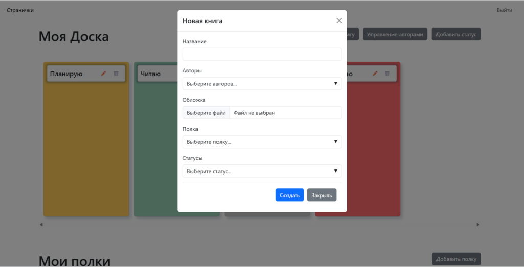Click the Выйти logout link
This screenshot has height=267, width=524.
(504, 10)
